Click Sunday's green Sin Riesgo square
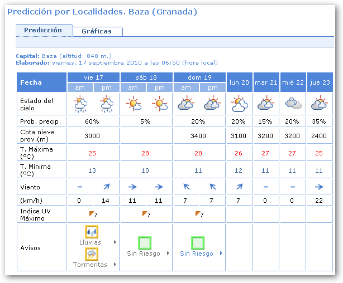Image resolution: width=343 pixels, height=283 pixels. point(198,242)
